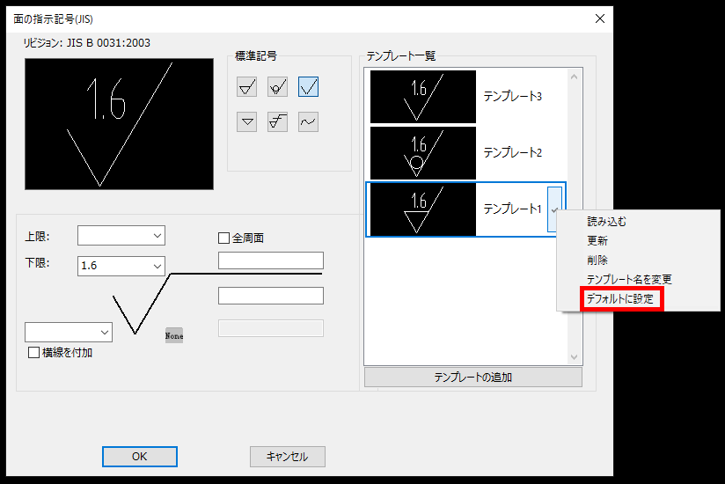
Task: Click the テンプレート2 label text
Action: 512,153
